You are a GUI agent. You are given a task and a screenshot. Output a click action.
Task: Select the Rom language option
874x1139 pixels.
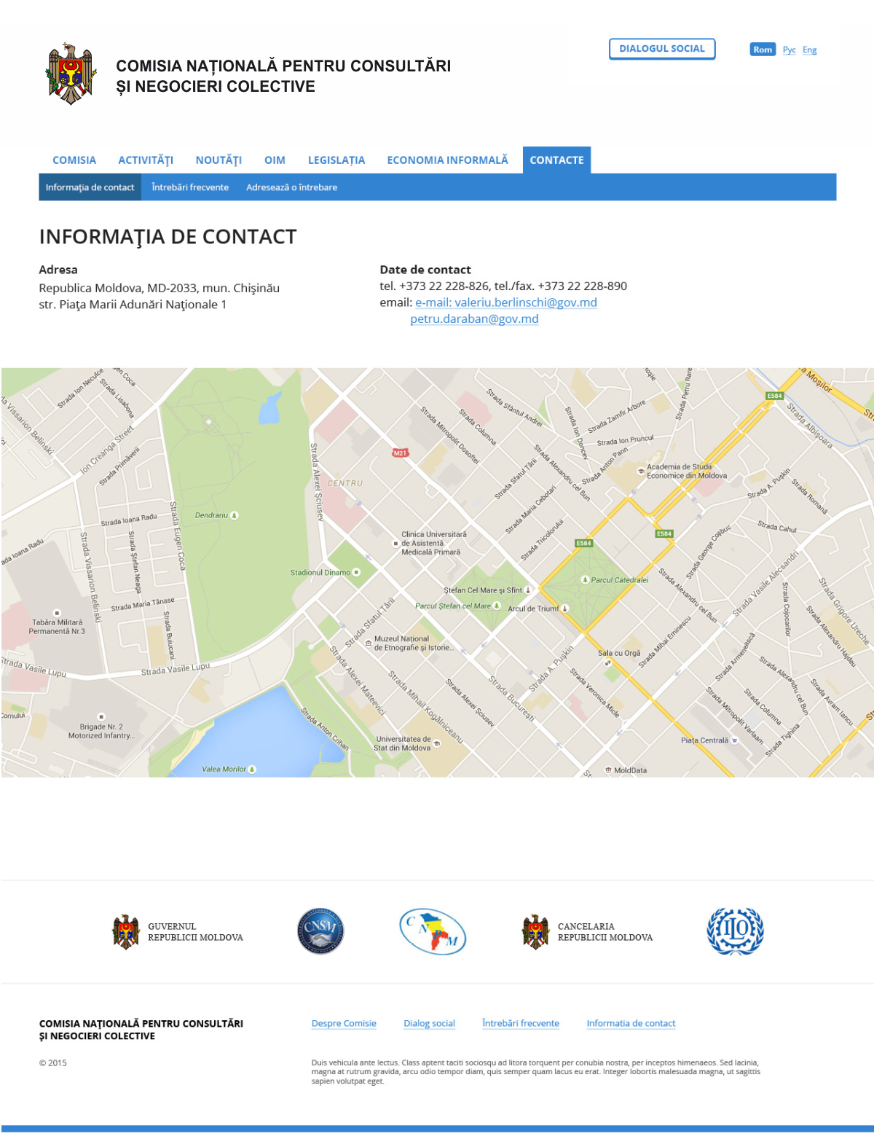click(763, 49)
